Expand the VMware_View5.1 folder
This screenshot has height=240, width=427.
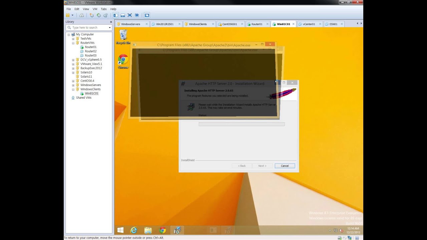tap(73, 64)
